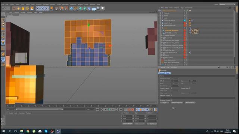Click the Undo arrow in the top toolbar
This screenshot has height=134, width=239.
[4, 9]
